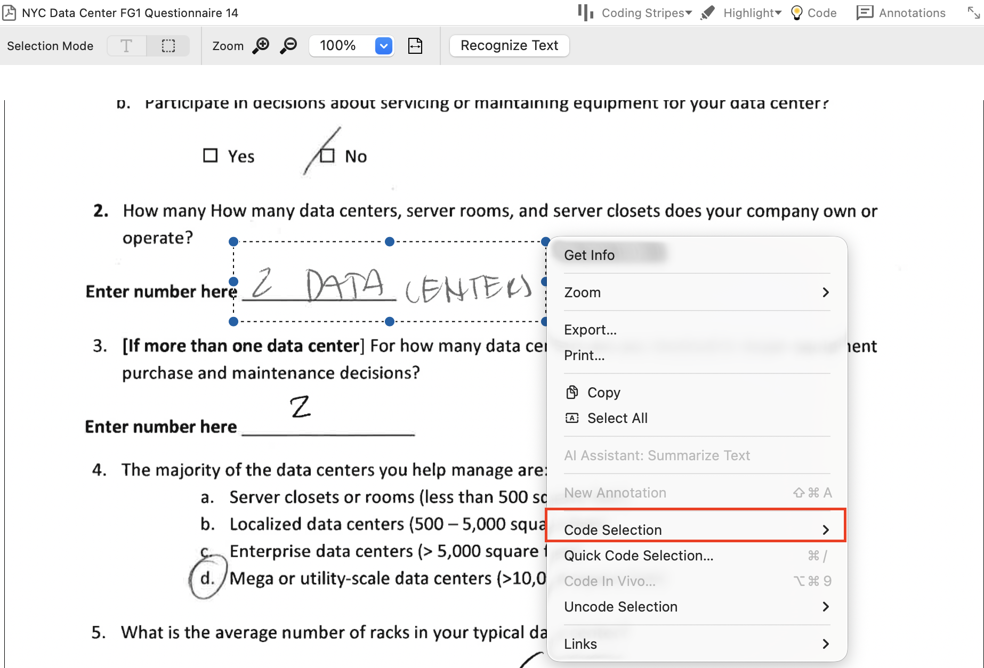Zoom in with the magnifier plus icon
Screen dimensions: 984x668
coord(261,46)
